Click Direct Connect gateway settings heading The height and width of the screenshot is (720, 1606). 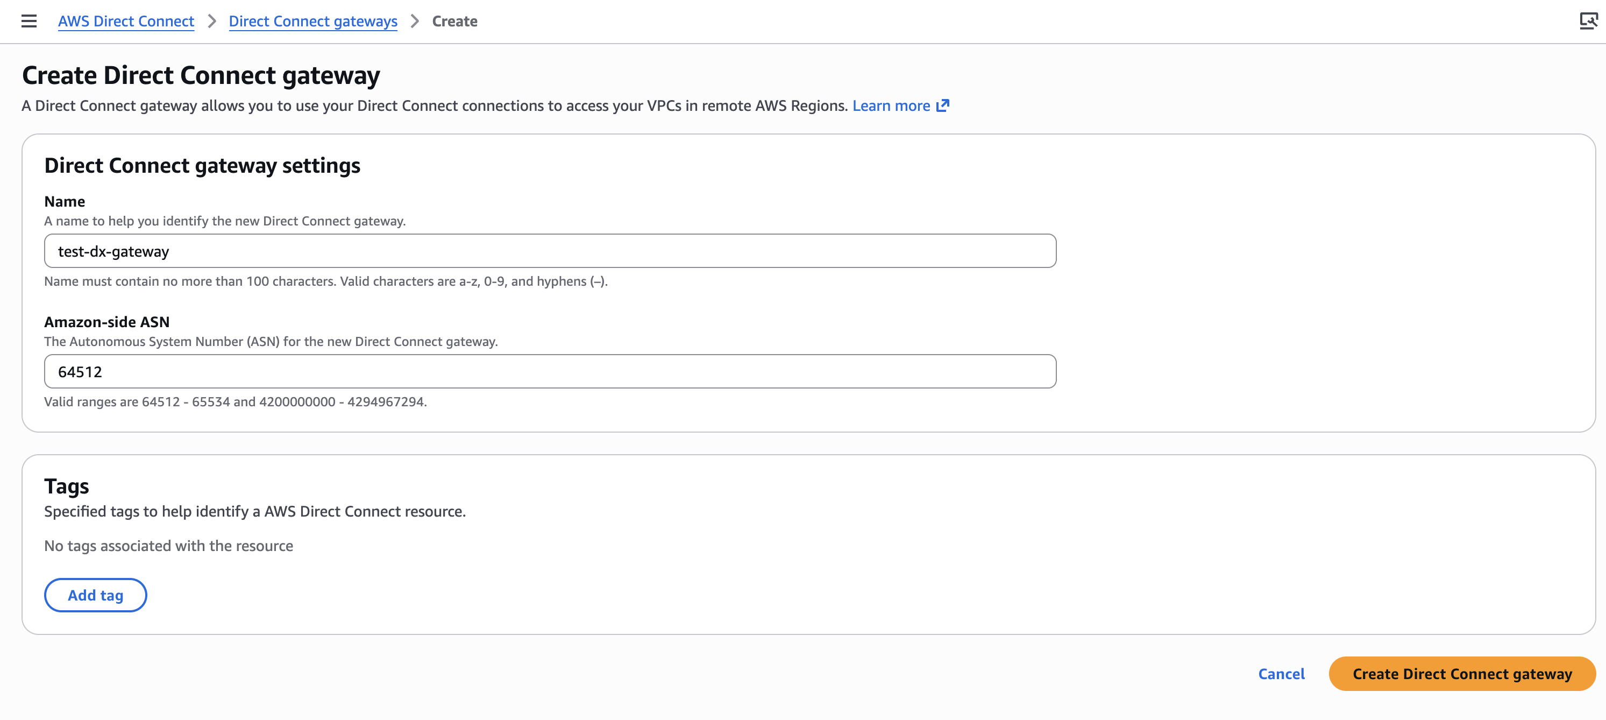(x=202, y=165)
